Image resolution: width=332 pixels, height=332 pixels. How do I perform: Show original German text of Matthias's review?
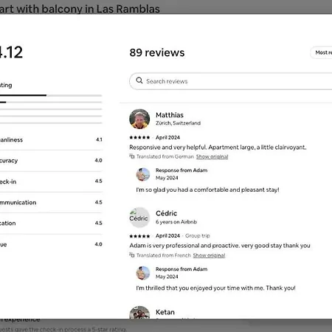coord(212,156)
